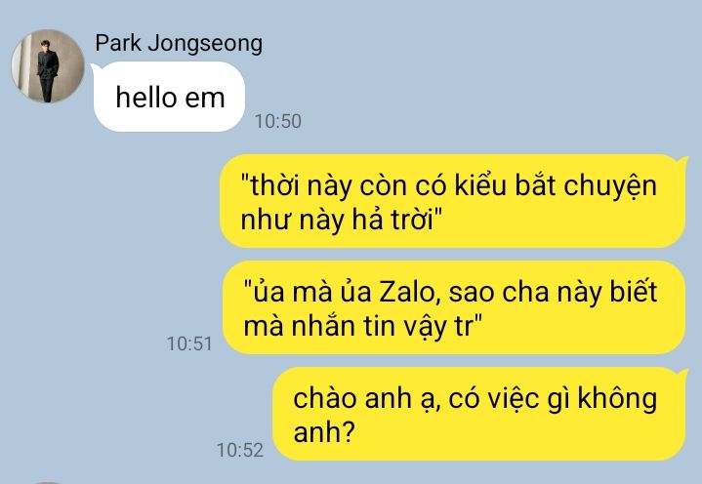Click the text "anh?" ending the last message
702x484 pixels.
324,432
